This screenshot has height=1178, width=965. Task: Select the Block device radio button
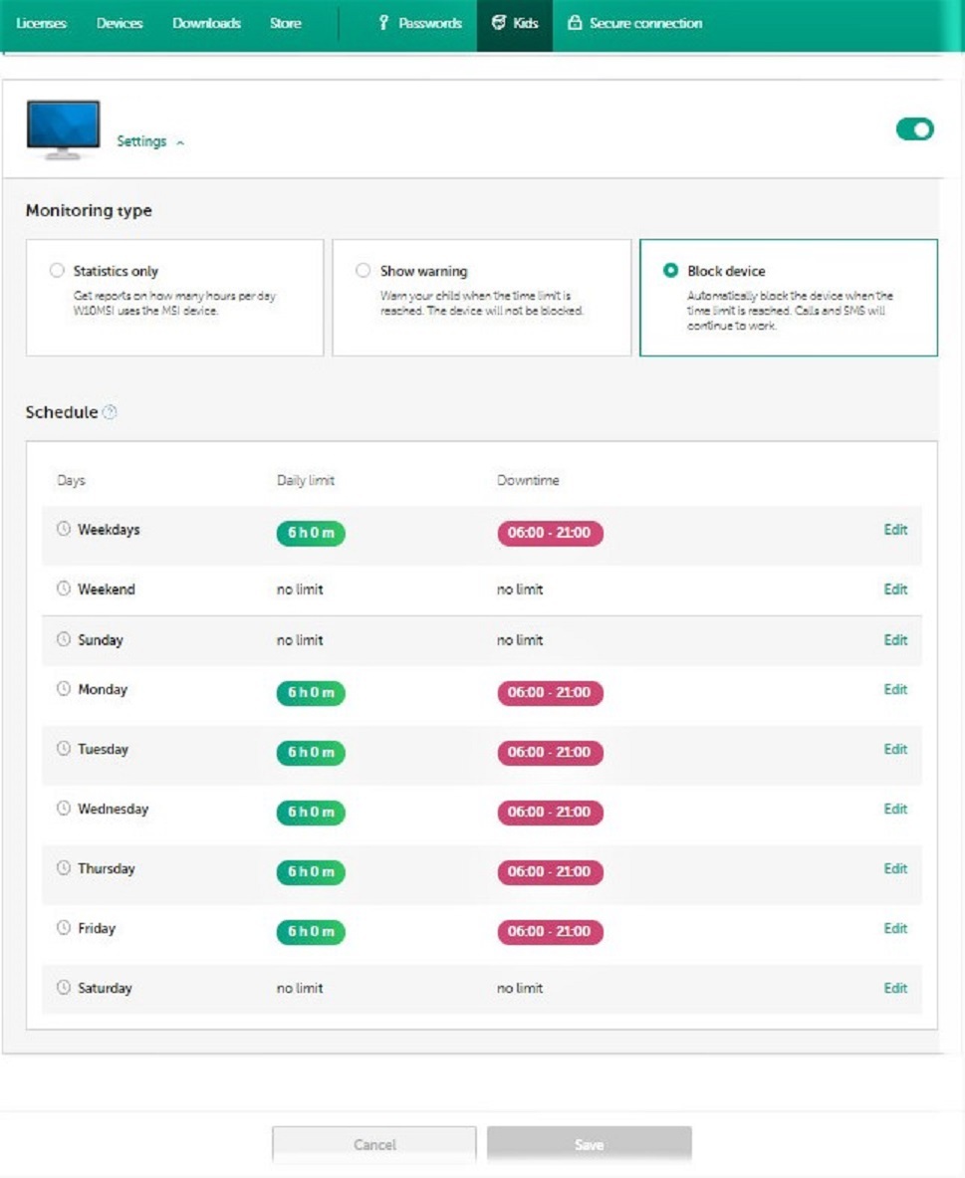(x=670, y=271)
